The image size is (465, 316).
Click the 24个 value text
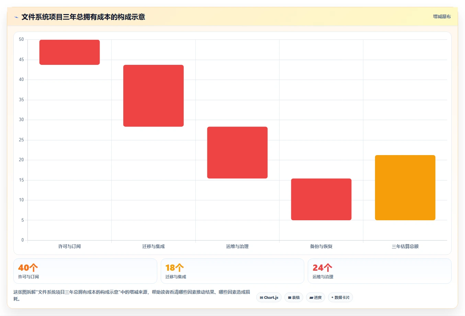322,268
